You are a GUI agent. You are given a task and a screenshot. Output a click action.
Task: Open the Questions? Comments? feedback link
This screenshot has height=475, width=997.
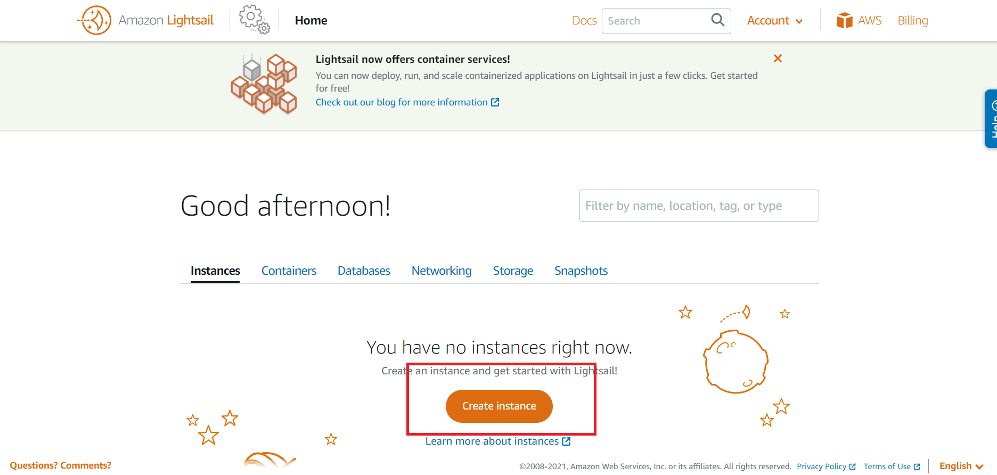[x=60, y=465]
